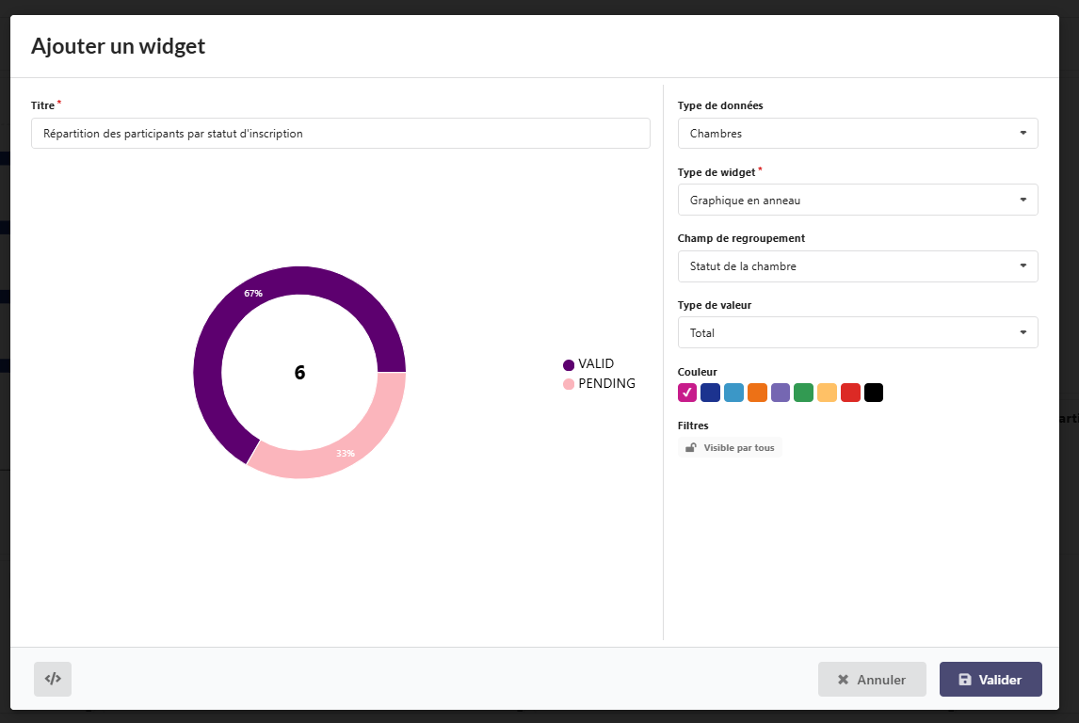Select the red color swatch

pos(850,393)
